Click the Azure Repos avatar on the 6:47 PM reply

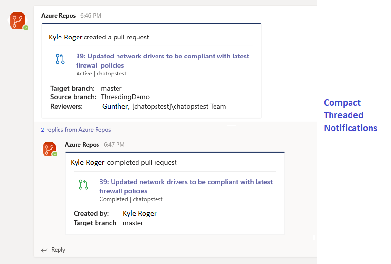(49, 149)
